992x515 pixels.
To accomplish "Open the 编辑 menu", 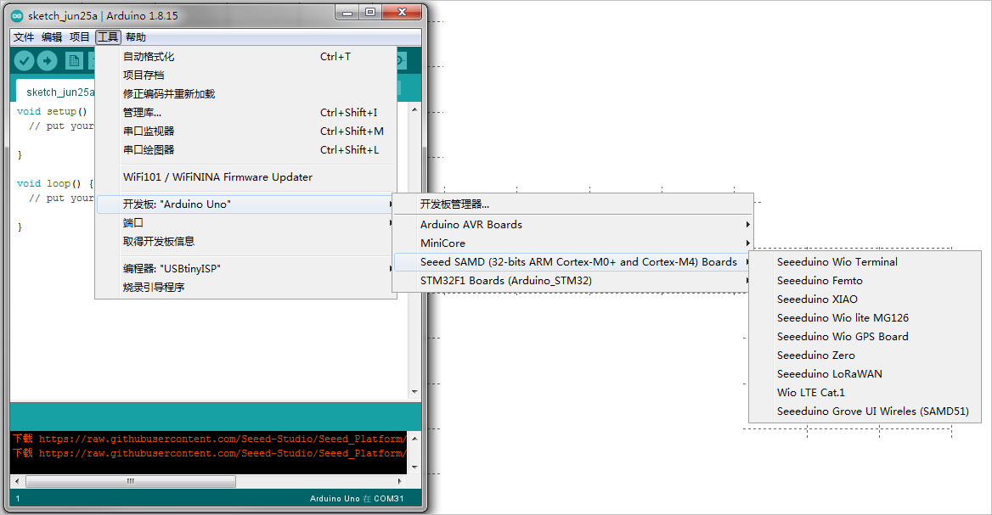I will pyautogui.click(x=52, y=37).
